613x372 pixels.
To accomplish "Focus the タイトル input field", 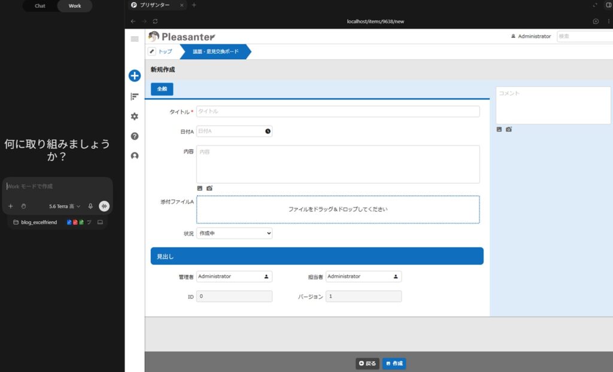I will (x=338, y=111).
